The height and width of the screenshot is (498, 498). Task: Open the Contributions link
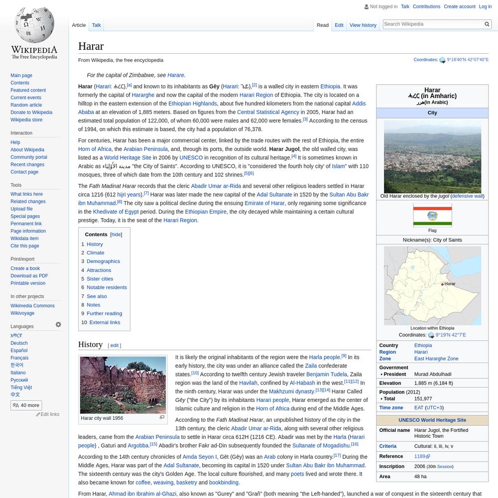pyautogui.click(x=426, y=6)
